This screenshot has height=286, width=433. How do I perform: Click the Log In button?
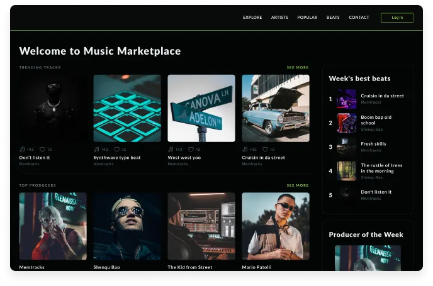tap(397, 18)
